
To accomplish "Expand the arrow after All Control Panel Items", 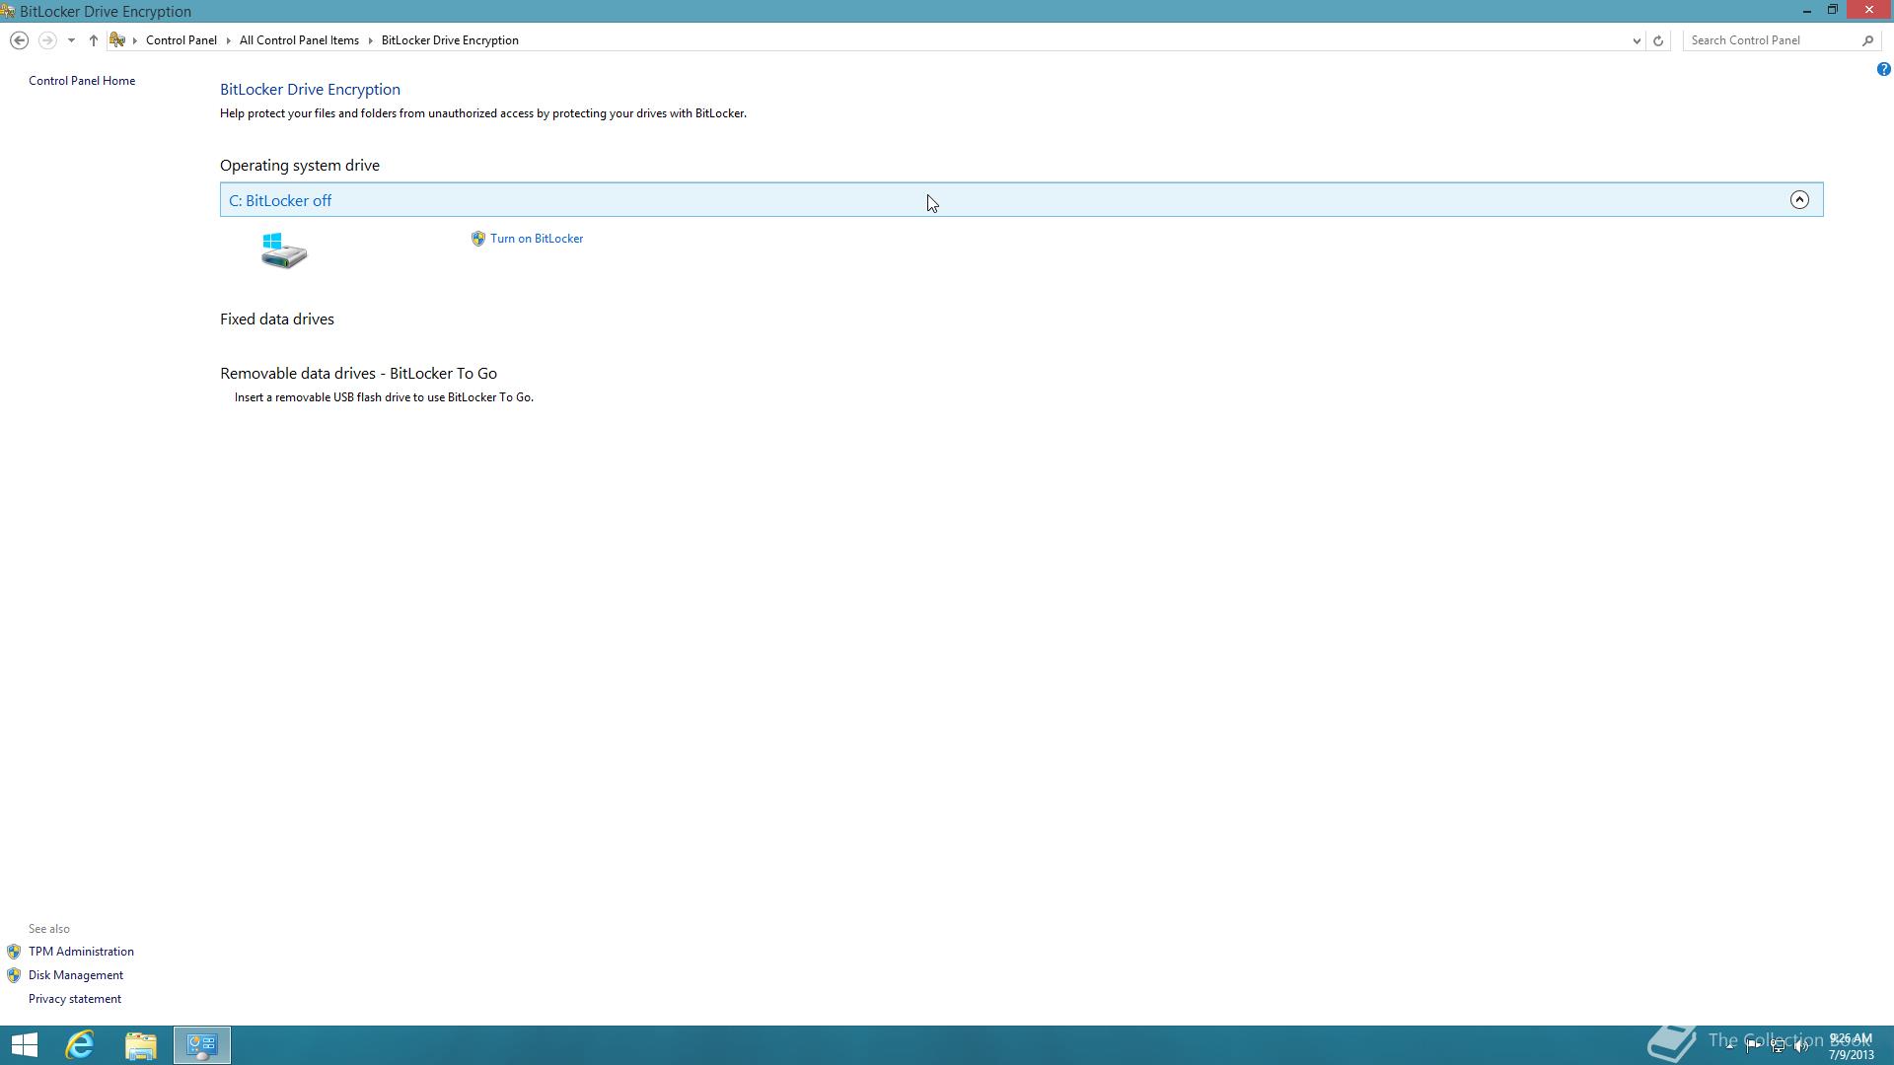I will (371, 40).
